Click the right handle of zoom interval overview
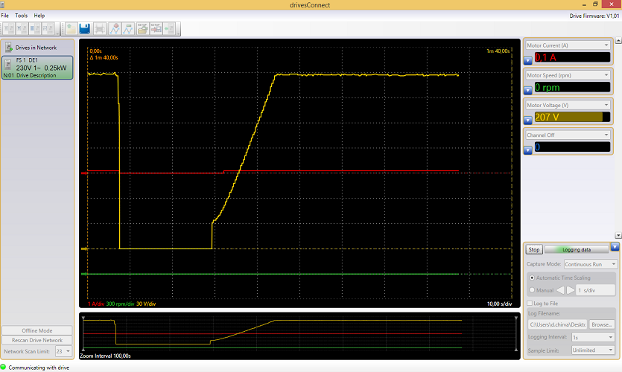 coord(515,333)
